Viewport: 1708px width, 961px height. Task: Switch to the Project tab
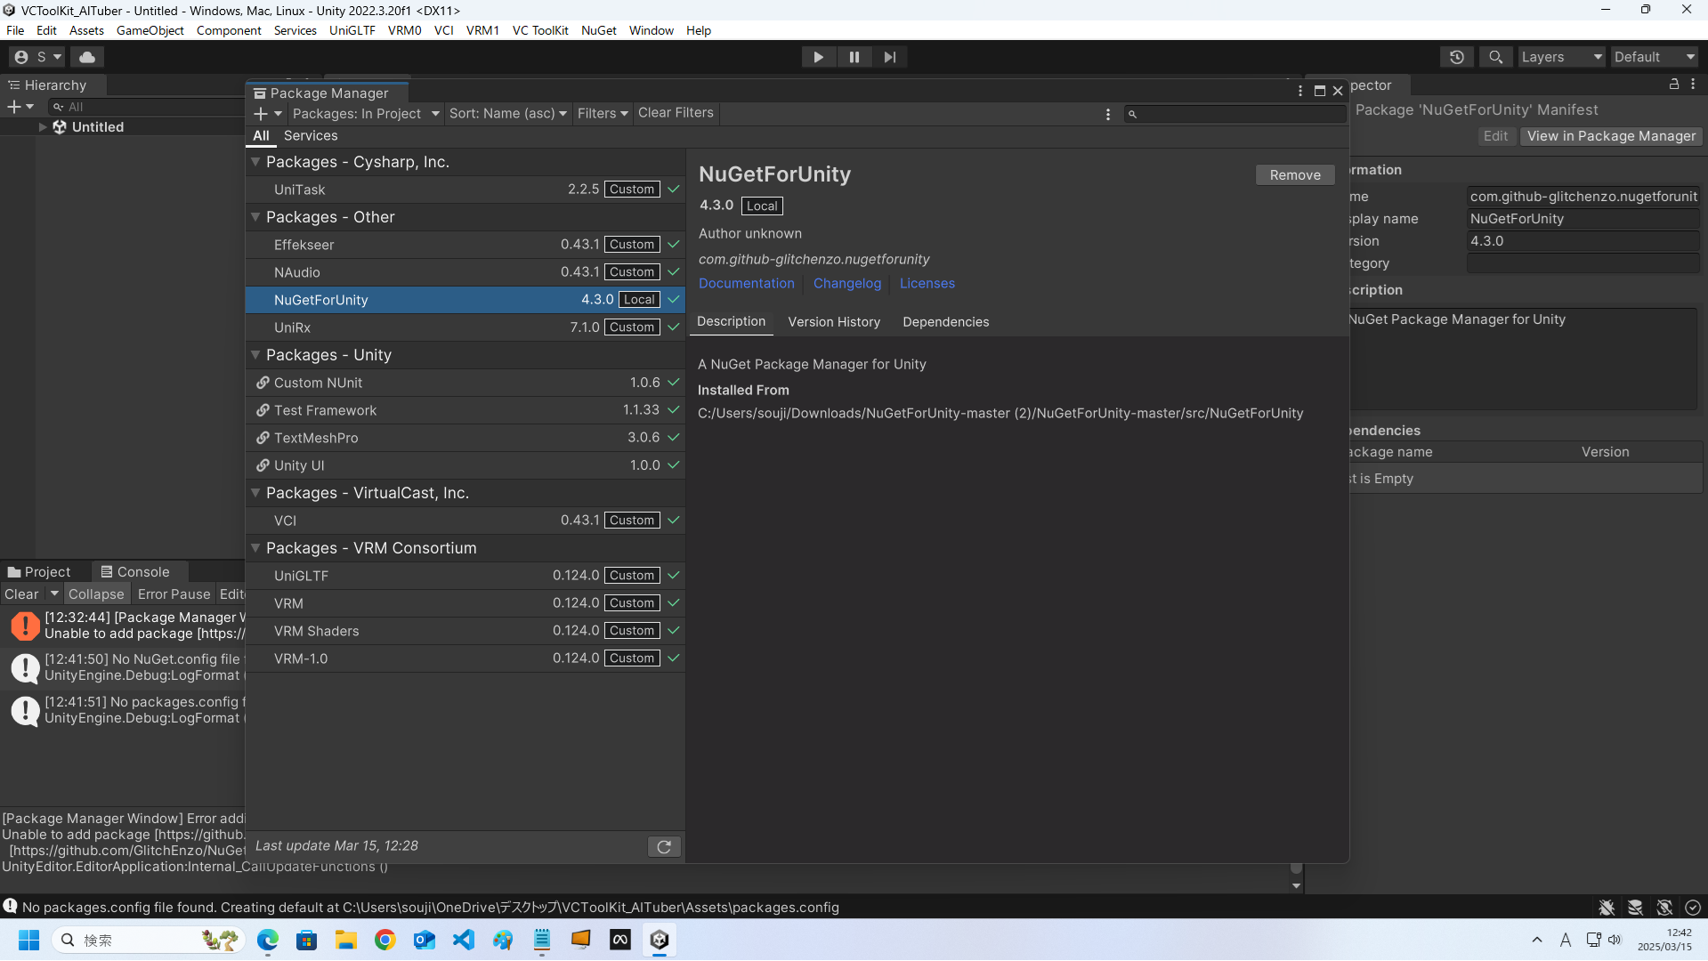coord(39,572)
